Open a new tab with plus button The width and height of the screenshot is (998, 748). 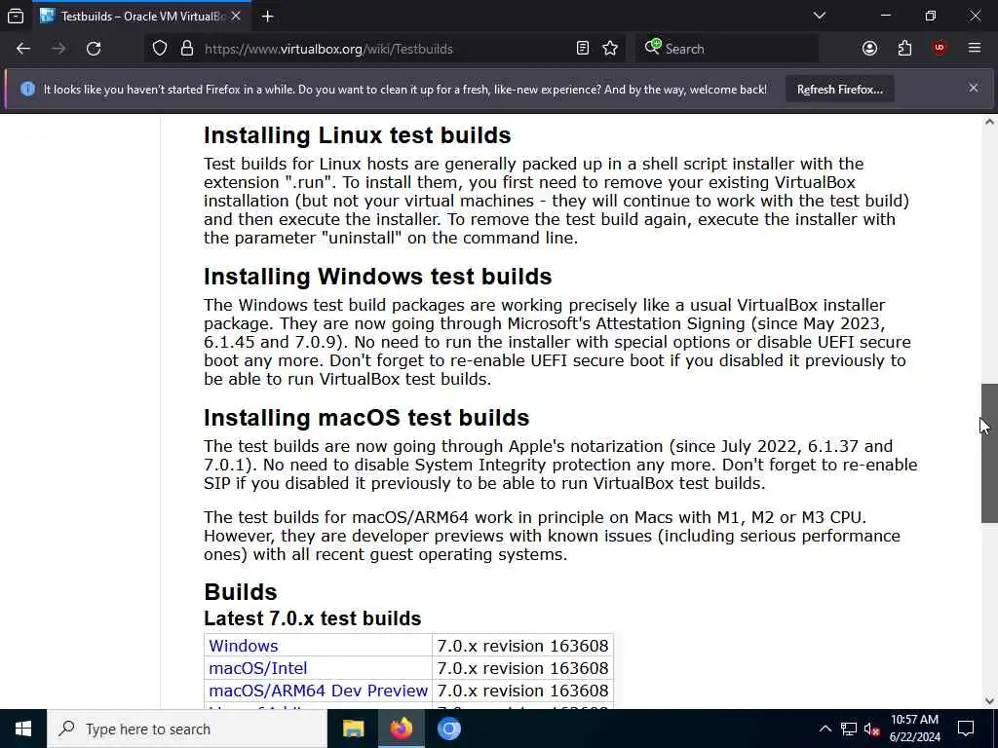click(x=267, y=16)
